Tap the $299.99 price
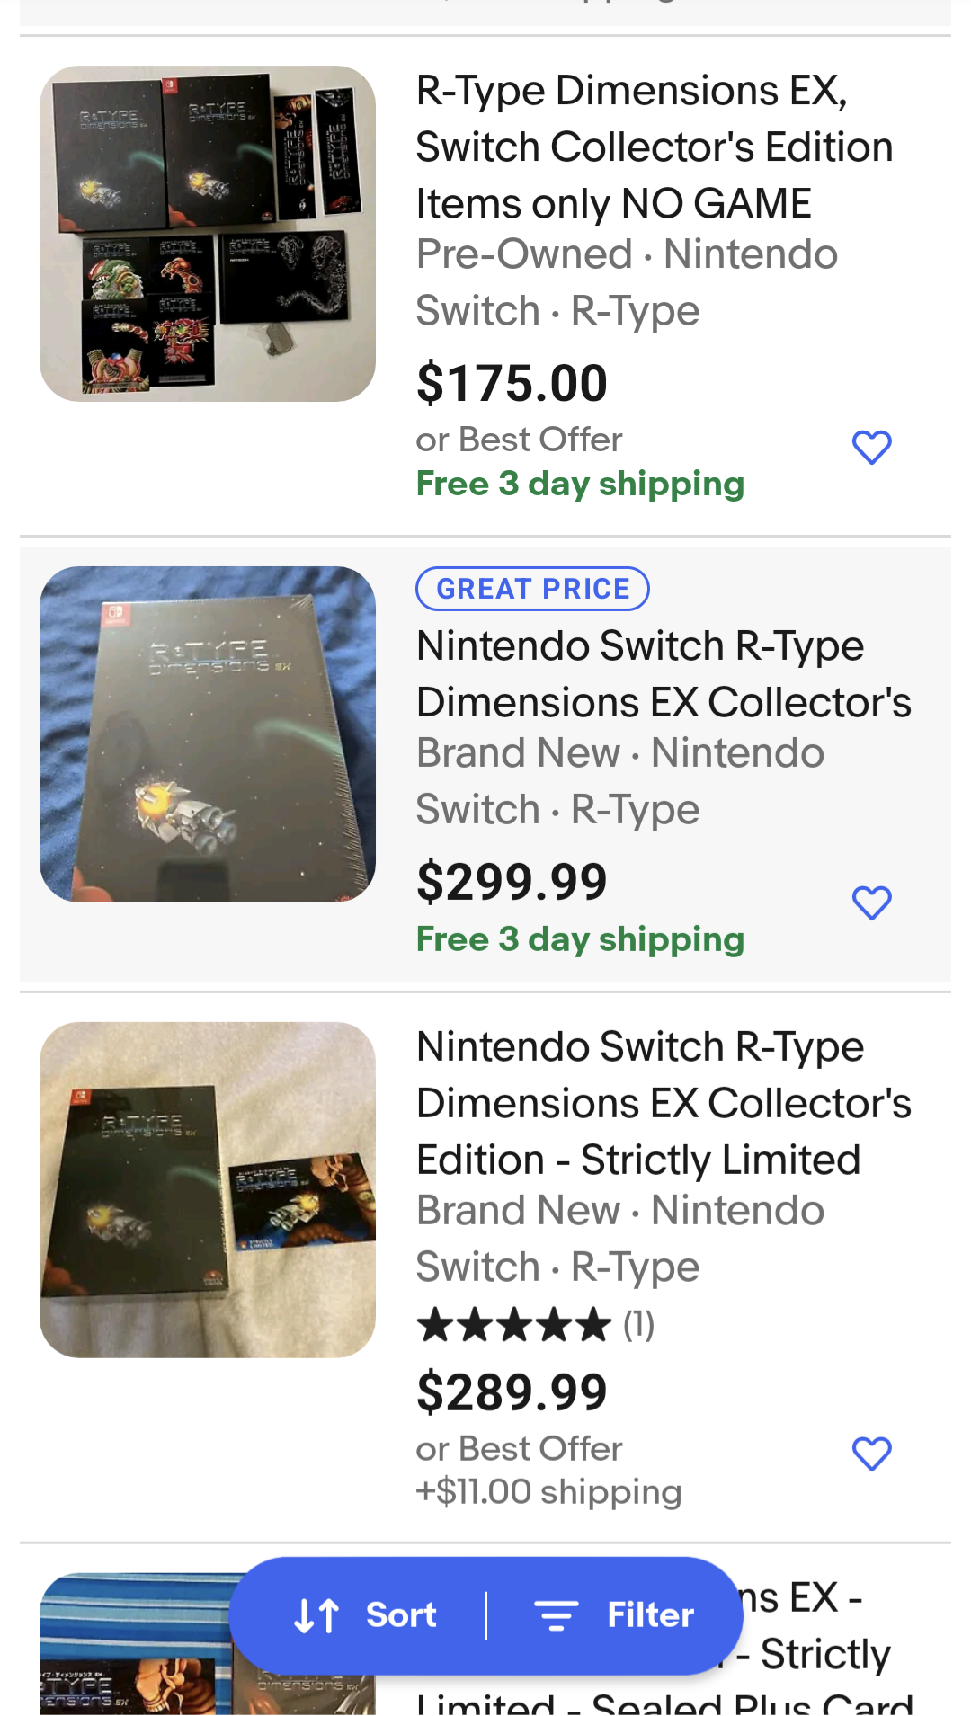The image size is (971, 1716). pyautogui.click(x=512, y=882)
